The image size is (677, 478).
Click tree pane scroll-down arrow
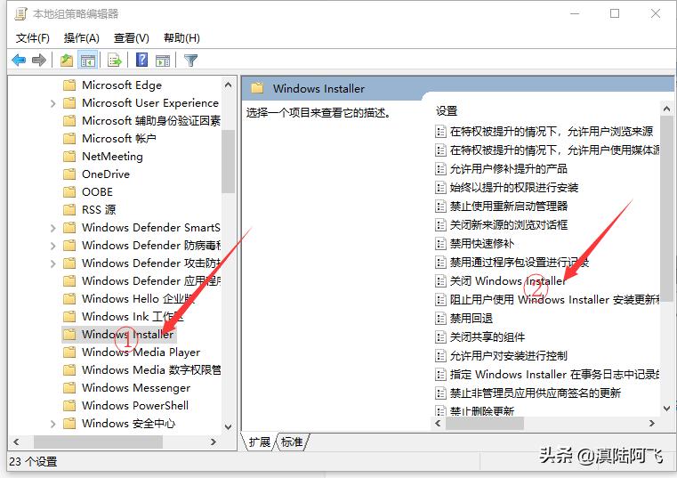click(x=229, y=427)
